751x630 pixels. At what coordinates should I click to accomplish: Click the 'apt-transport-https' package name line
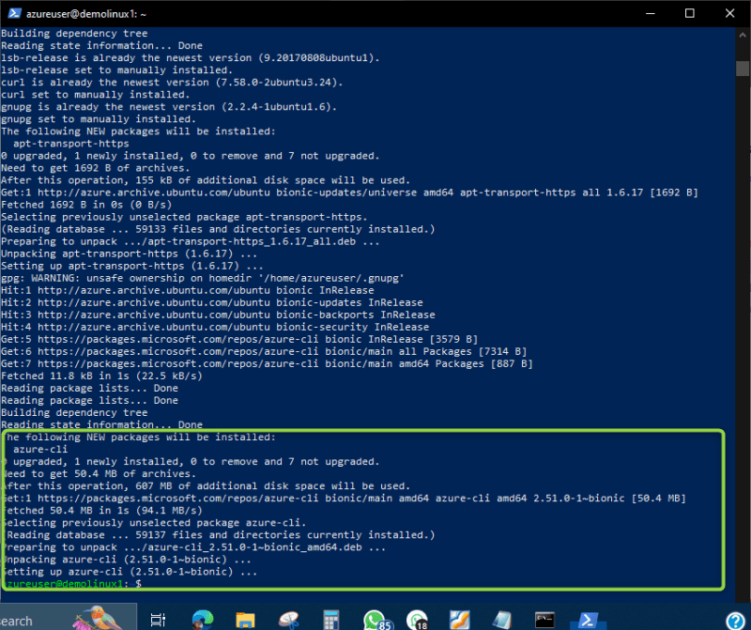tap(71, 144)
